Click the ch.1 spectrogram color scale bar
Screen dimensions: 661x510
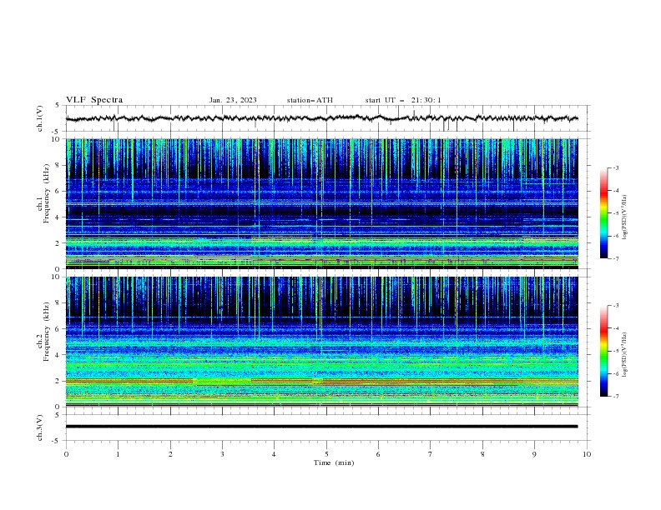[604, 213]
